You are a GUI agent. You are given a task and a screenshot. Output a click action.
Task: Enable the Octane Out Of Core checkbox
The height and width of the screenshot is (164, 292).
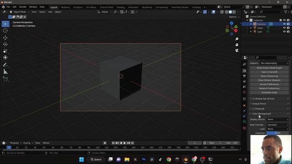click(x=254, y=99)
